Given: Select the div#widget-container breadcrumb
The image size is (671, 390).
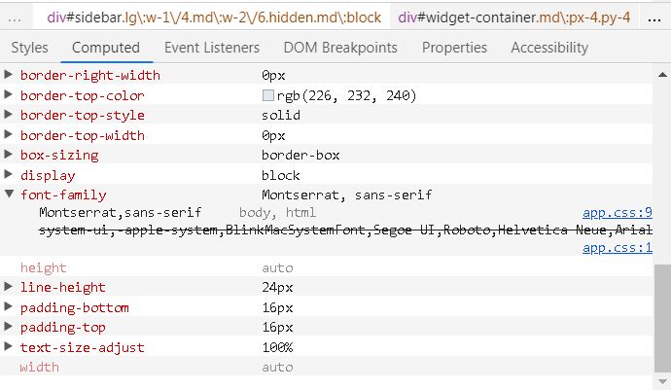Looking at the screenshot, I should coord(514,18).
